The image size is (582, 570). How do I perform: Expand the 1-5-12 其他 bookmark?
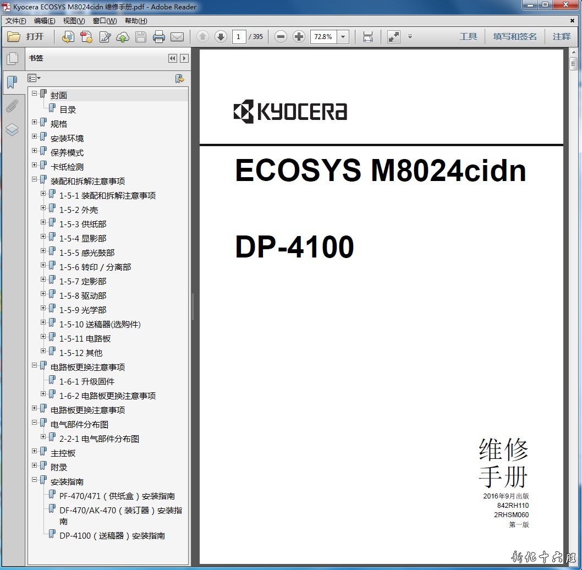click(43, 350)
